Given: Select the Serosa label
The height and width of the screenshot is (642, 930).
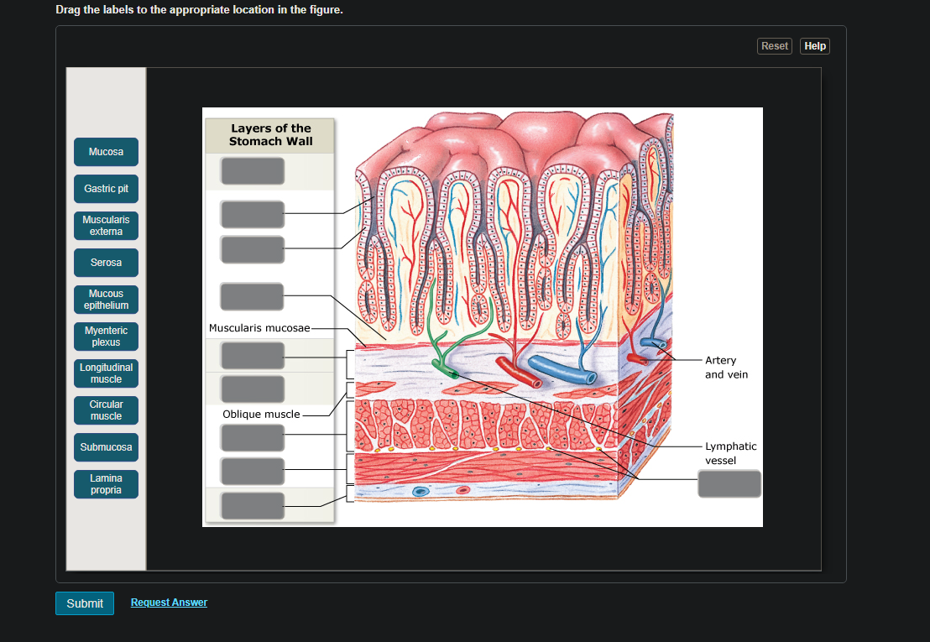Looking at the screenshot, I should 106,263.
